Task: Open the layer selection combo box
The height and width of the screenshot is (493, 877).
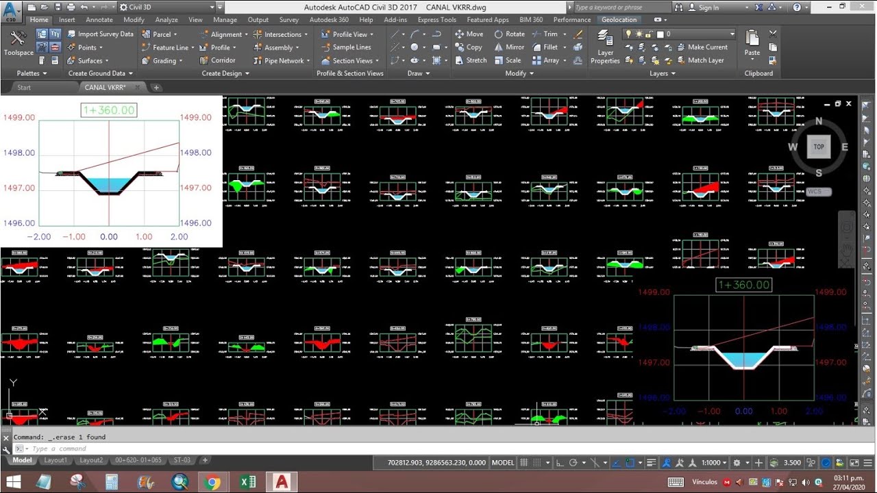Action: coord(679,34)
